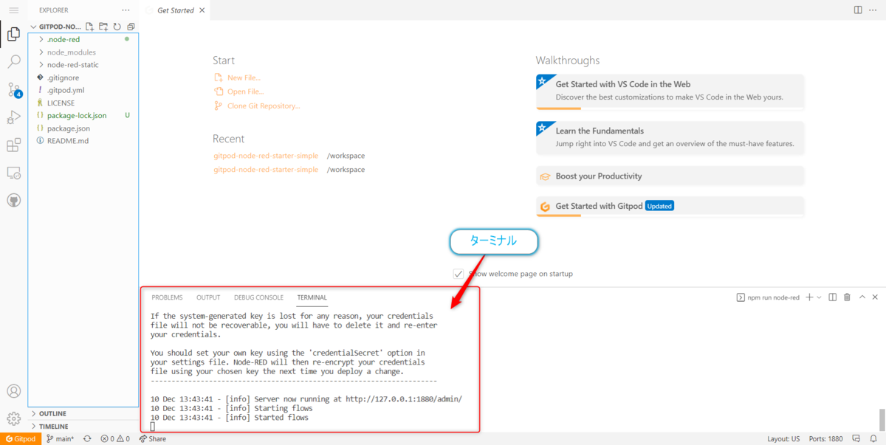
Task: Close the Get Started tab
Action: pos(202,10)
